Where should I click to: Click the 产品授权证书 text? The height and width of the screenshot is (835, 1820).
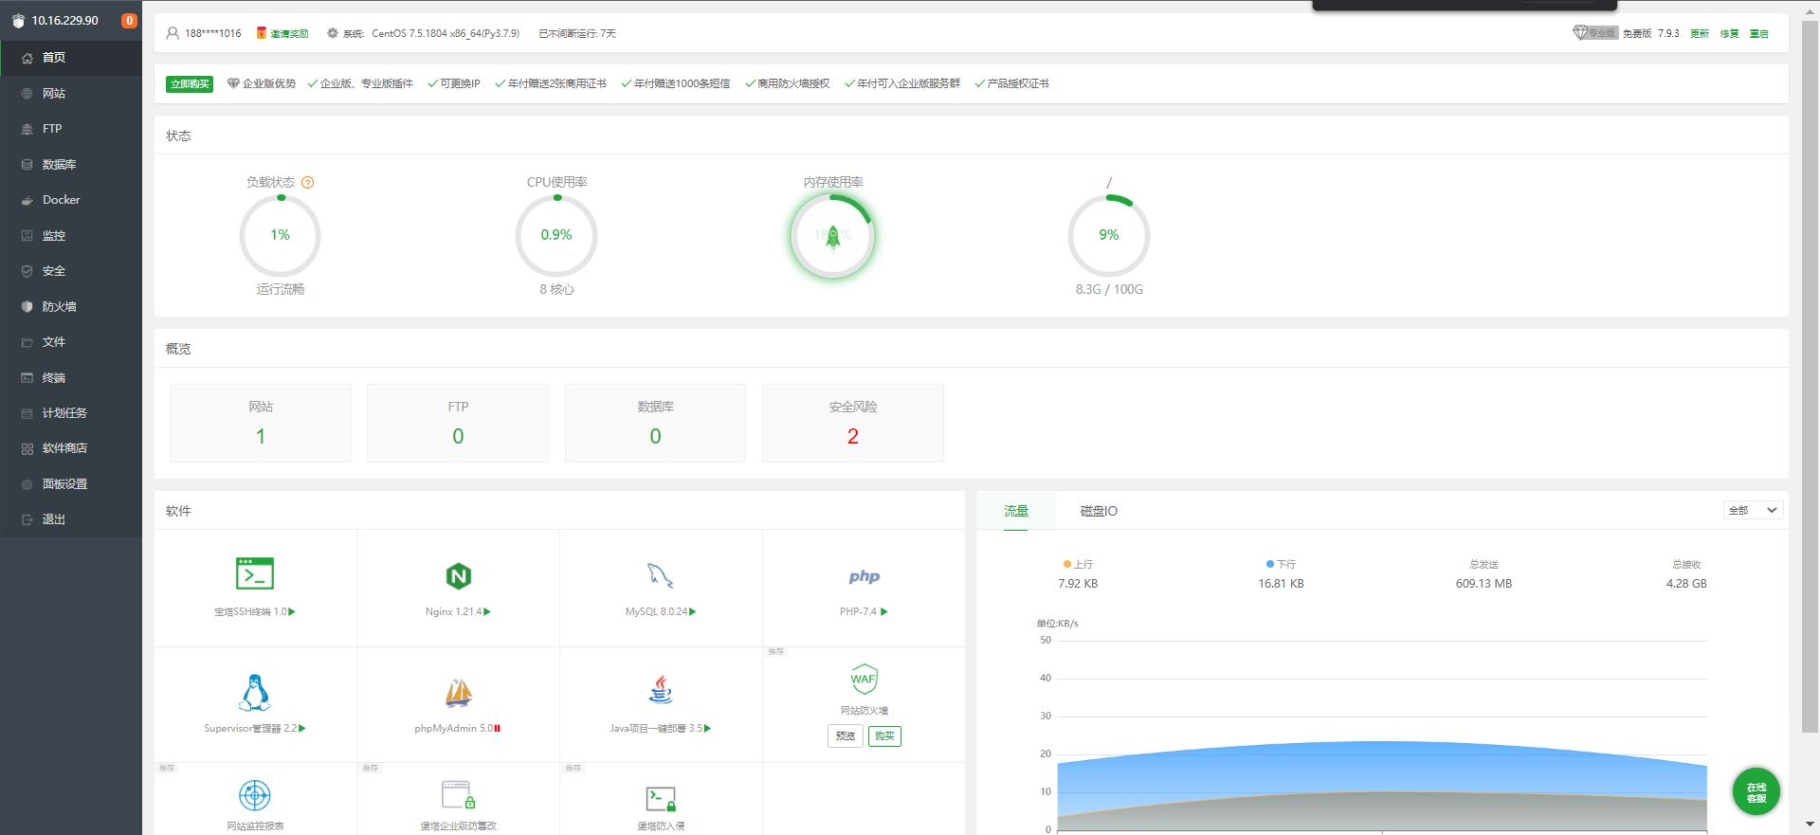click(1018, 83)
